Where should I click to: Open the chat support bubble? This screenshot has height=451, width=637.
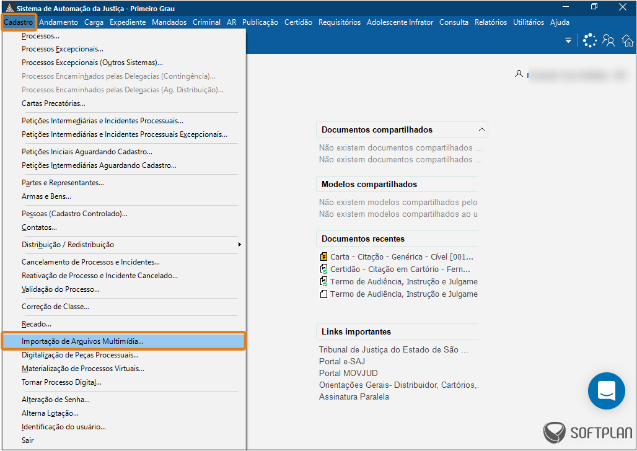[x=607, y=391]
